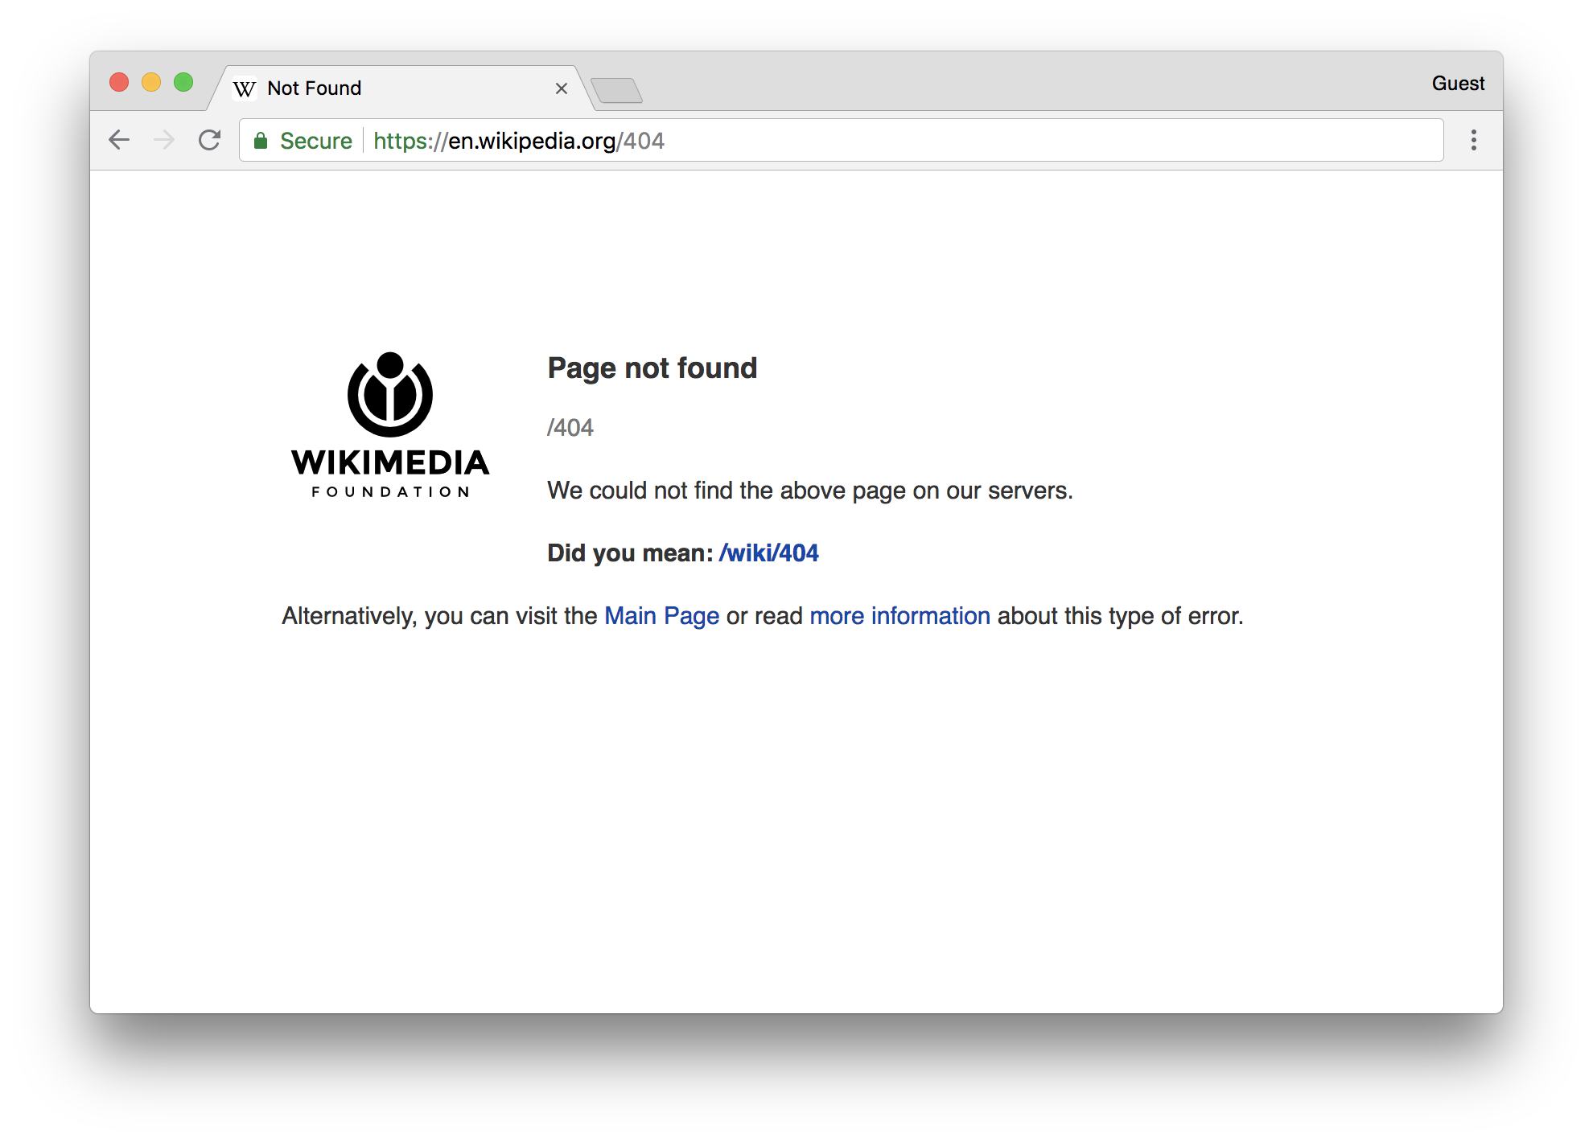Close the Not Found tab
This screenshot has height=1142, width=1593.
562,88
